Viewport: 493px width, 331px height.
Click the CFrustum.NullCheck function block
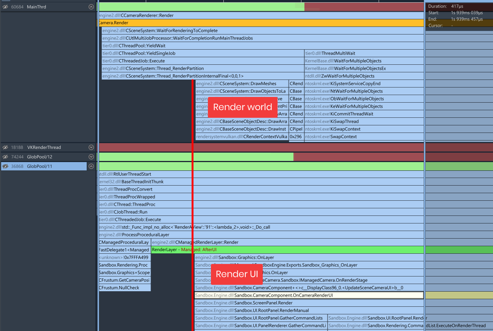pyautogui.click(x=125, y=288)
